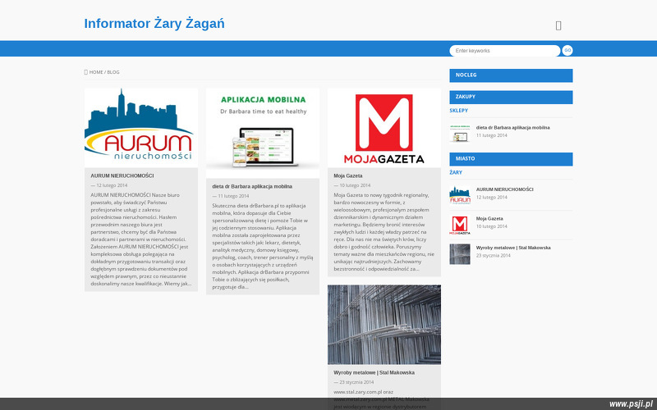Open sidebar Moja Gazeta link

489,219
